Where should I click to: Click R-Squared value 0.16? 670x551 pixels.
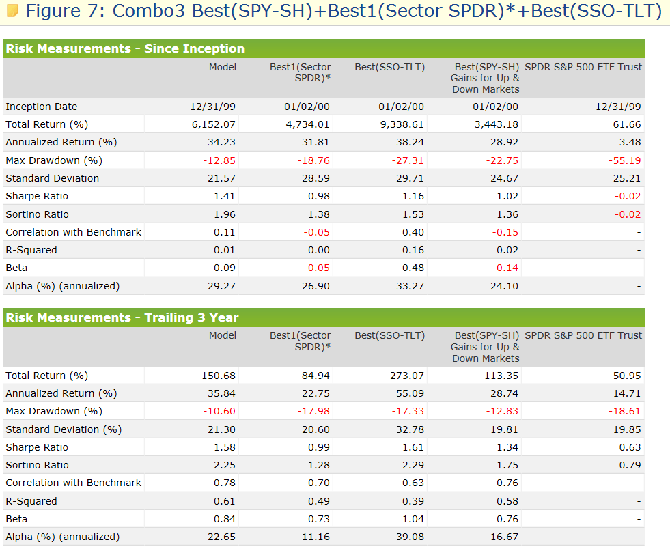[x=413, y=250]
